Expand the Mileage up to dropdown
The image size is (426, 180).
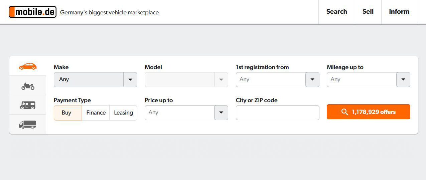pyautogui.click(x=403, y=79)
